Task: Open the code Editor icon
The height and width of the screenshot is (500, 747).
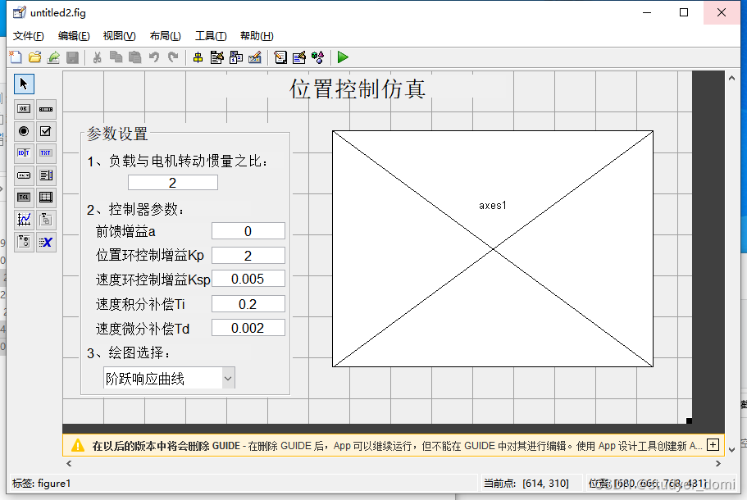Action: pos(280,57)
